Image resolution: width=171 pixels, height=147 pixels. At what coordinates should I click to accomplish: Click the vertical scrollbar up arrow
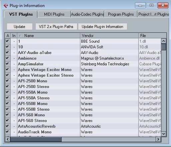[x=164, y=41]
